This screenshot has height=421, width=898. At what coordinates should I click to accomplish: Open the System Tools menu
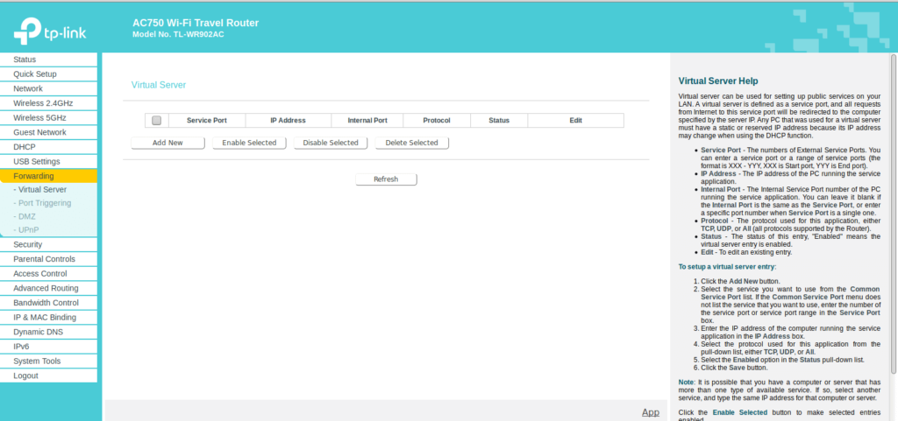pos(37,361)
